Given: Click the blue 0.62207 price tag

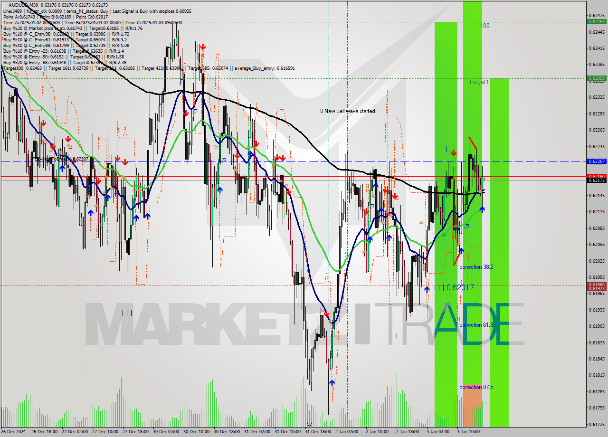Looking at the screenshot, I should pyautogui.click(x=597, y=161).
